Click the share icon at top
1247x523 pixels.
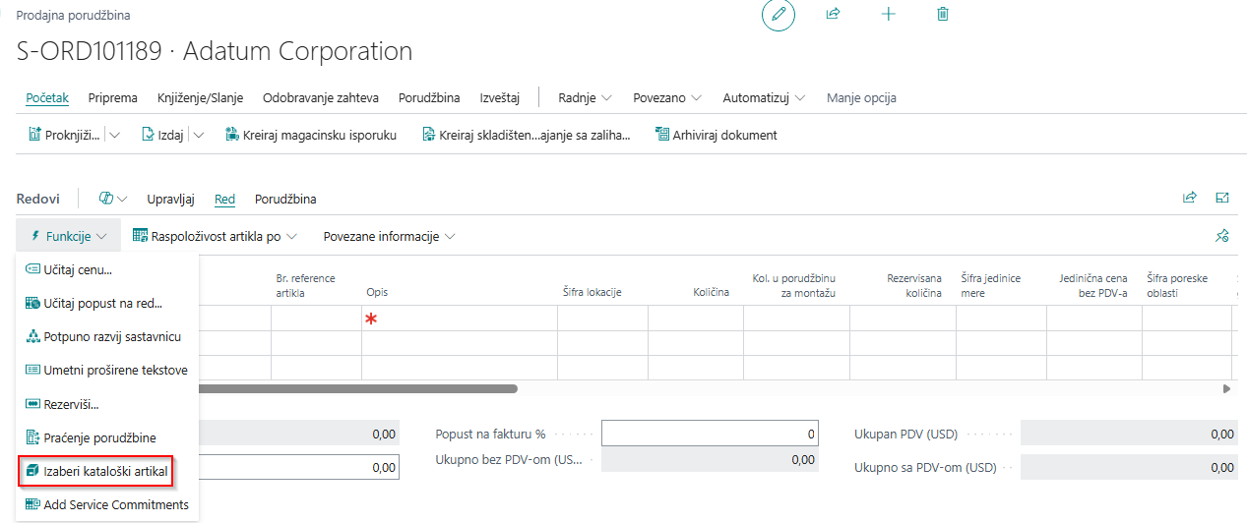click(833, 15)
